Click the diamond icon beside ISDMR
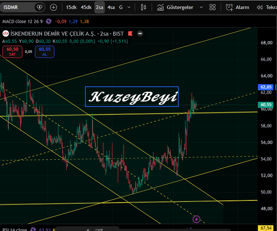The image size is (277, 231). (x=40, y=7)
